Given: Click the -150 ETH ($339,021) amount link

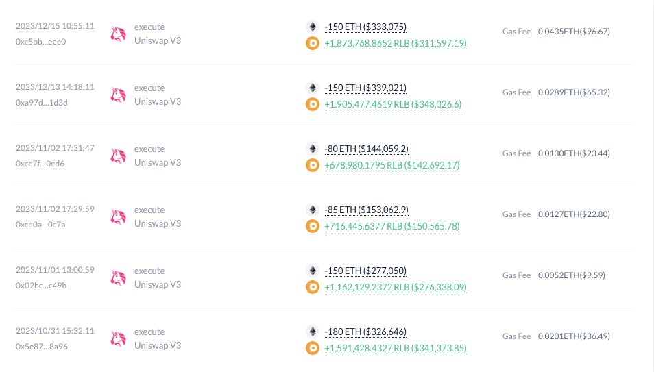Looking at the screenshot, I should pyautogui.click(x=365, y=88).
